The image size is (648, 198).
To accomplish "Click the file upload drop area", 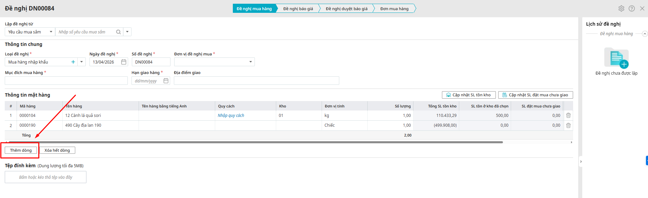I will (45, 177).
